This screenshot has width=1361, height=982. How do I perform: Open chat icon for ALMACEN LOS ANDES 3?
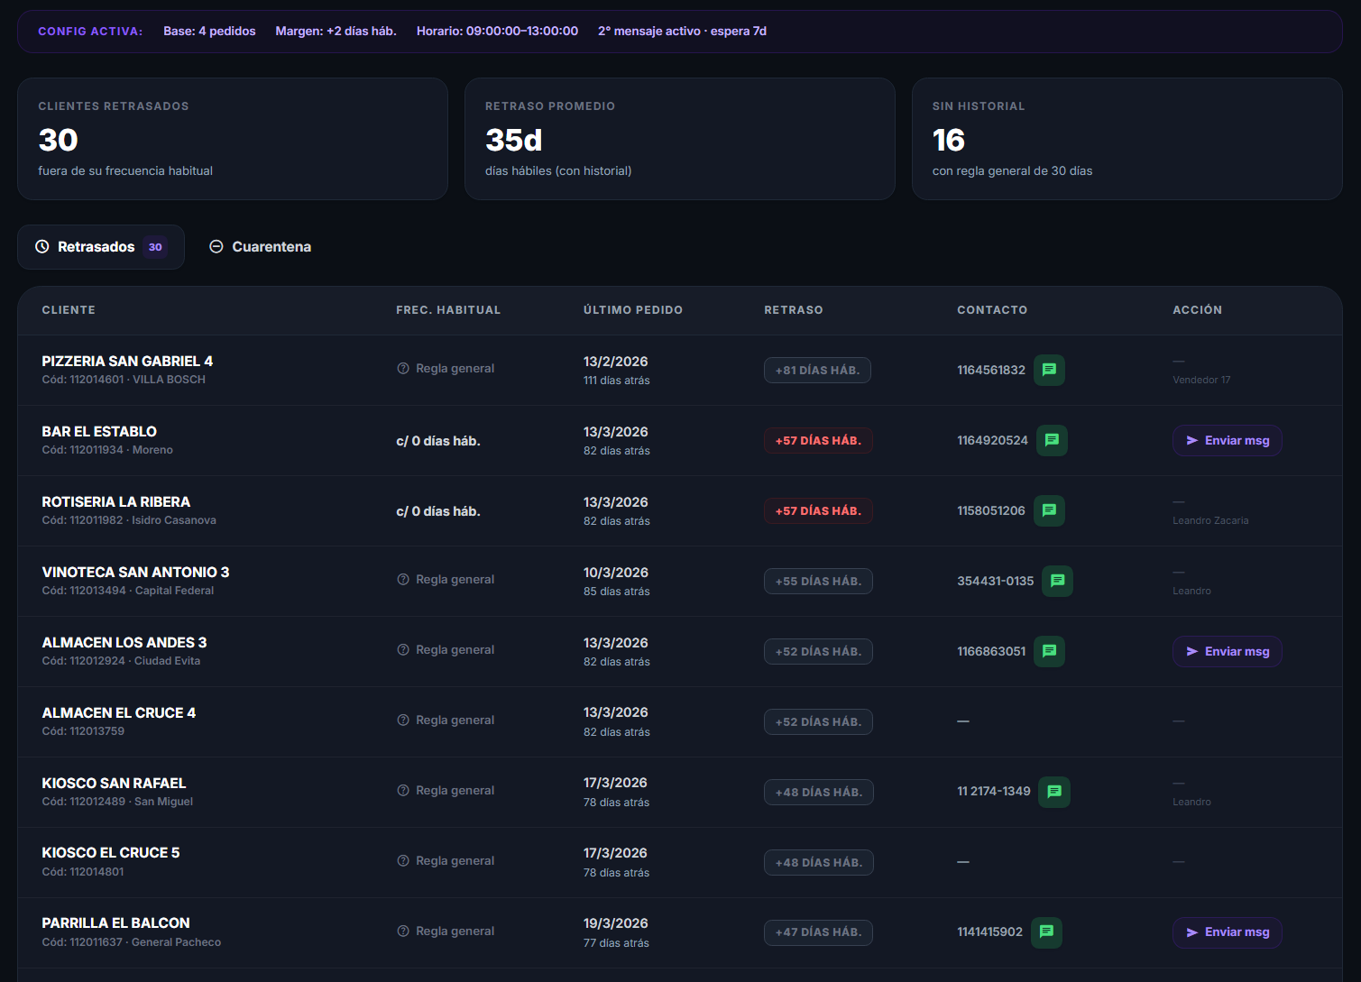1049,651
